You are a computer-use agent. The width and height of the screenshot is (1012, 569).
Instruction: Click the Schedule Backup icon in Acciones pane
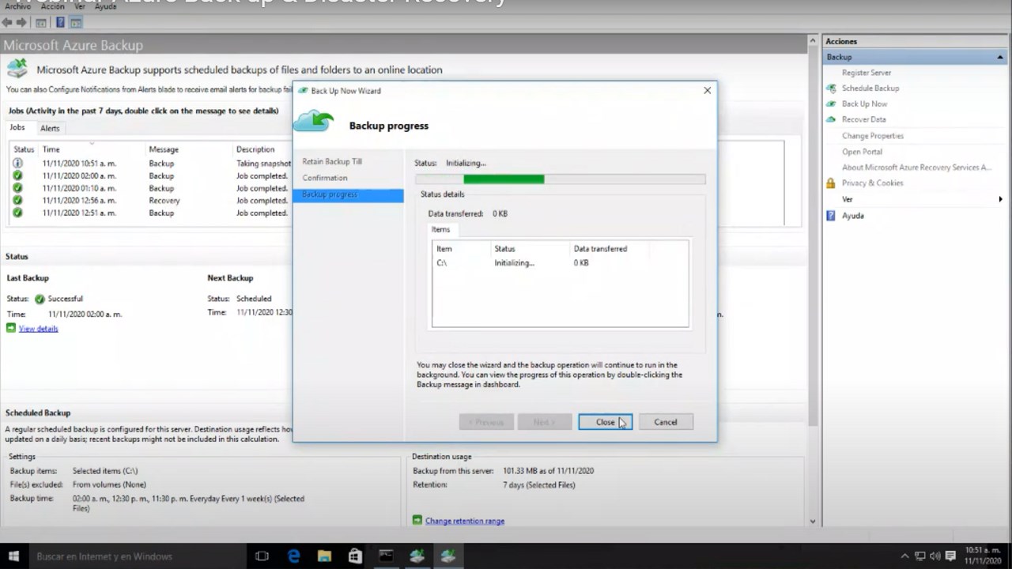tap(831, 89)
